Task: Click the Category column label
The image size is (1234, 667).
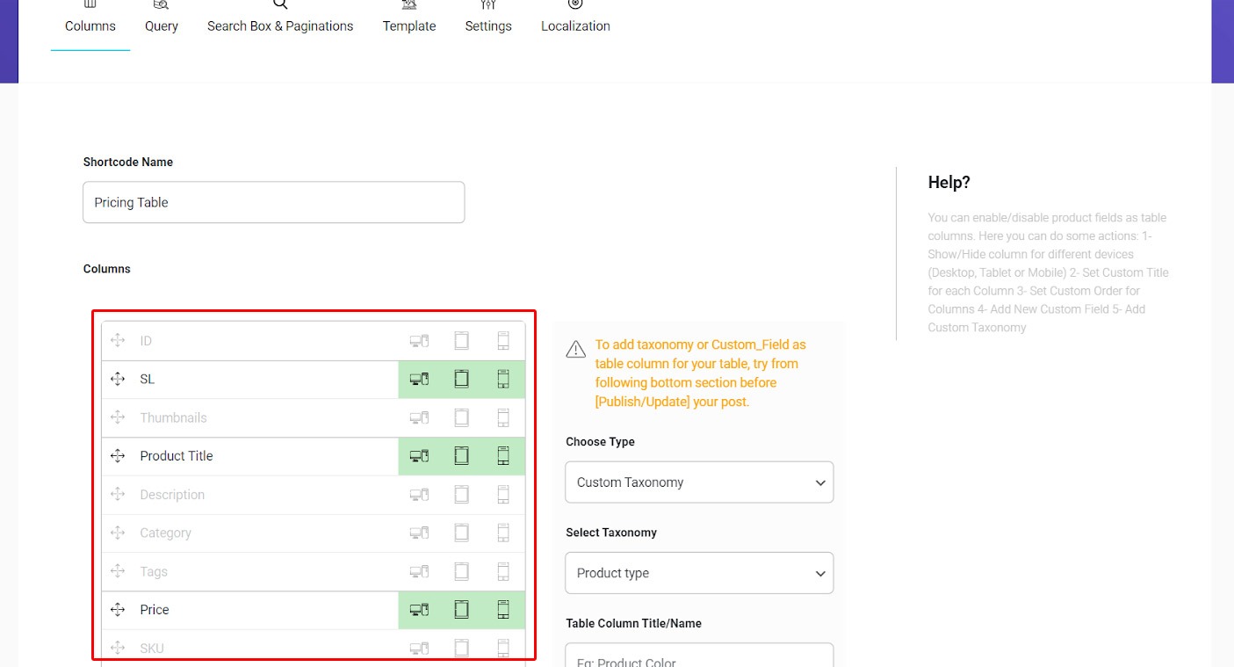Action: [165, 533]
